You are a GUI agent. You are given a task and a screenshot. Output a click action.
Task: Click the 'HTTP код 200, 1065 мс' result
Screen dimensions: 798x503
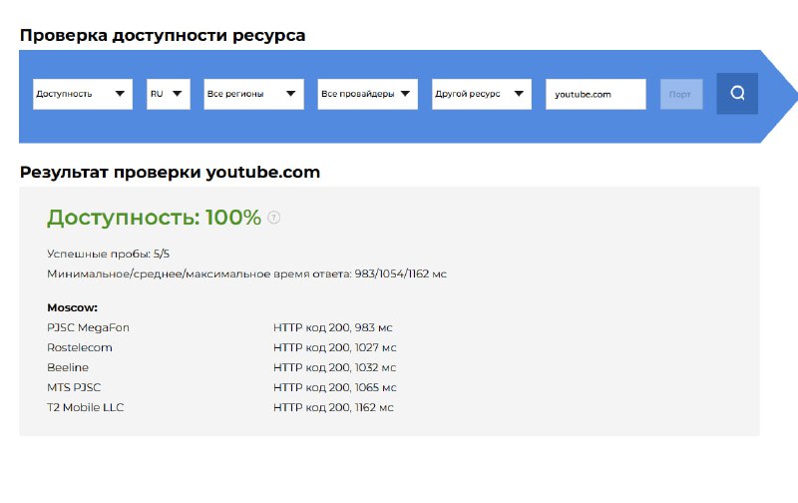(x=334, y=387)
